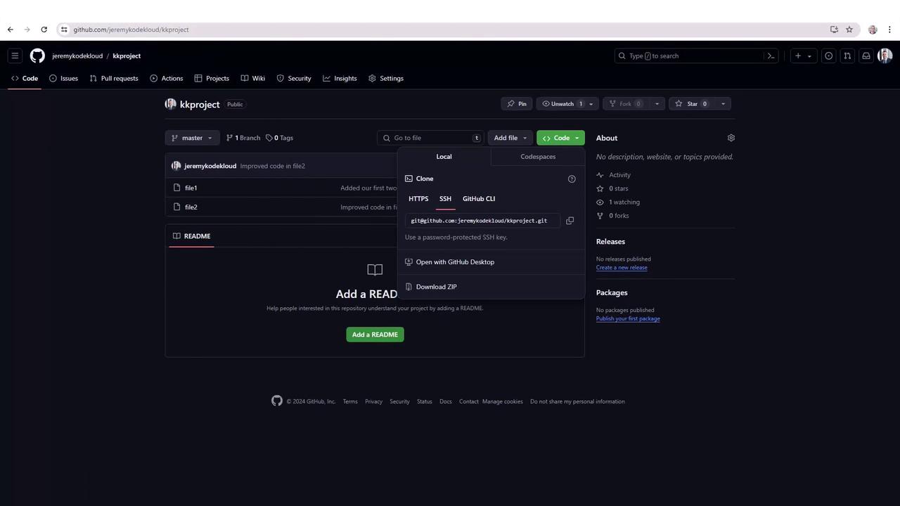Screen dimensions: 900x506
Task: Open the issues inbox icon in header
Action: [829, 56]
